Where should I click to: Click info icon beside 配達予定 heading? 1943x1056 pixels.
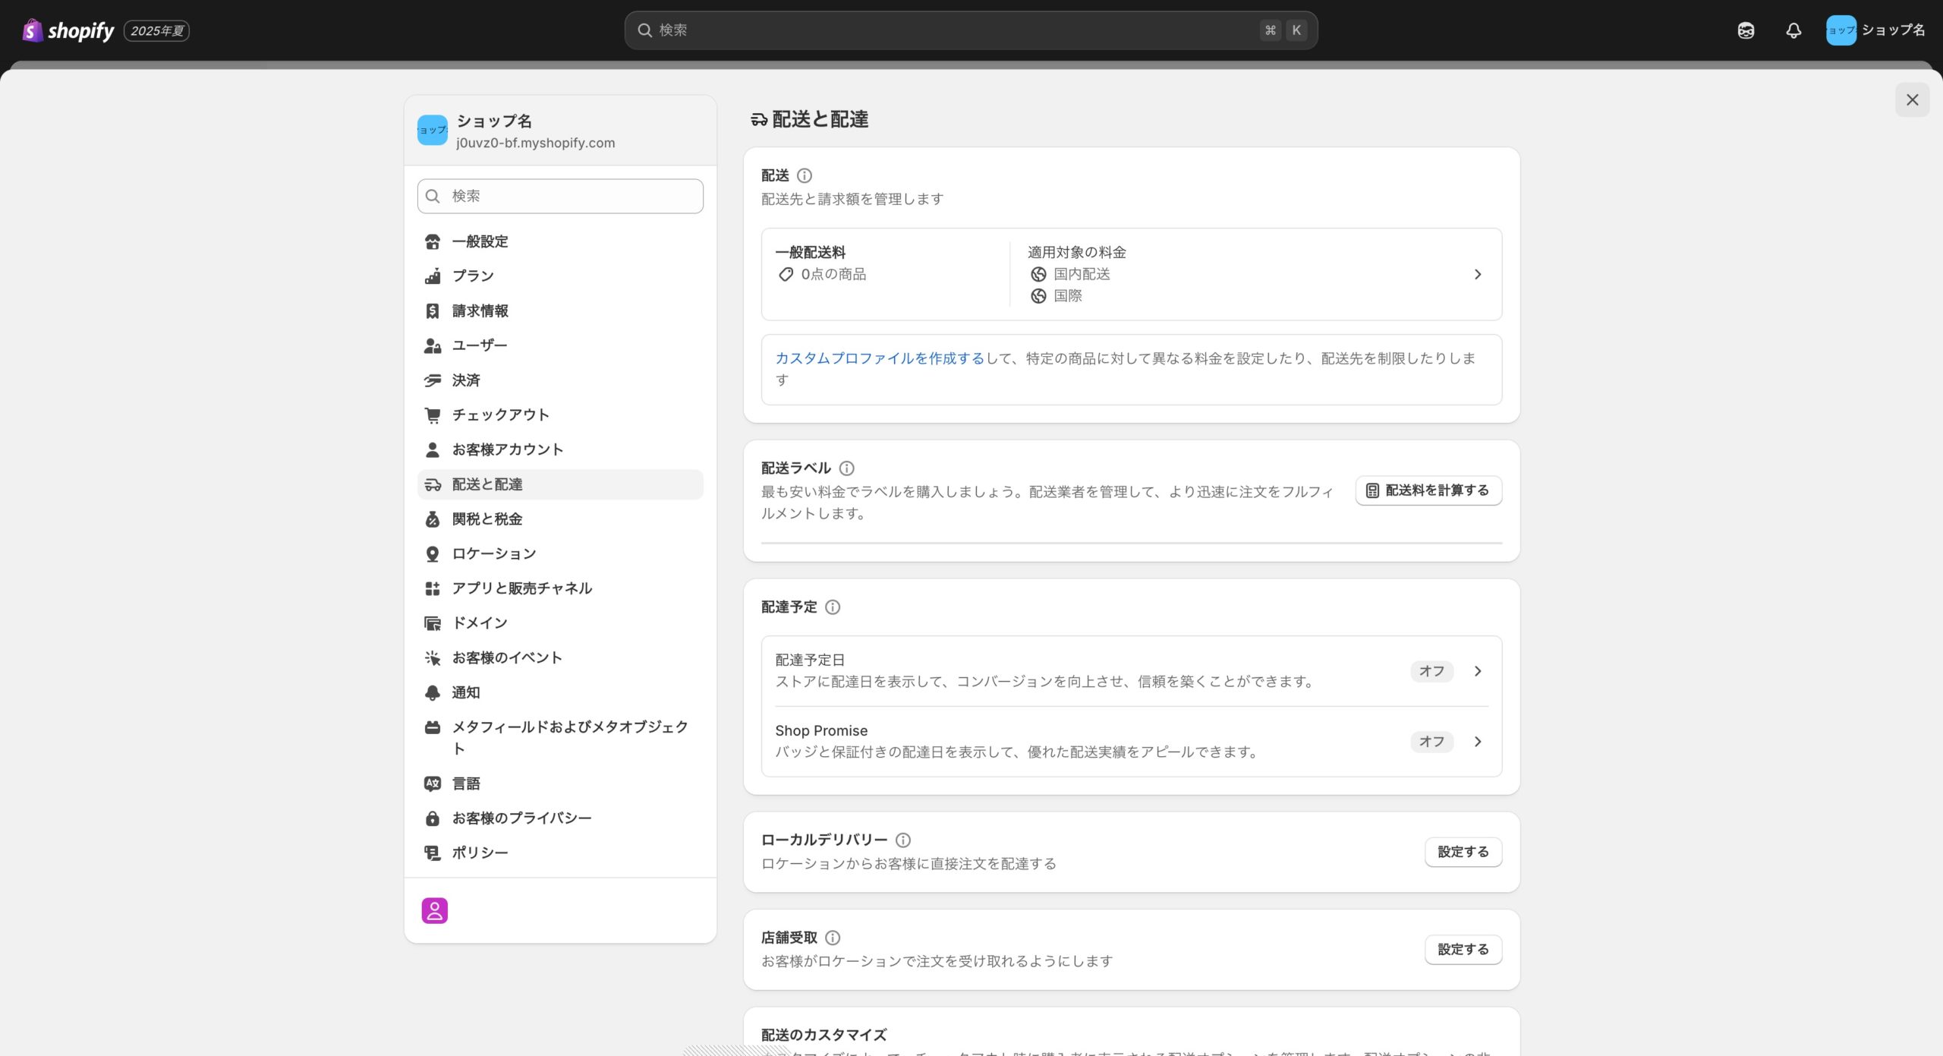coord(833,607)
